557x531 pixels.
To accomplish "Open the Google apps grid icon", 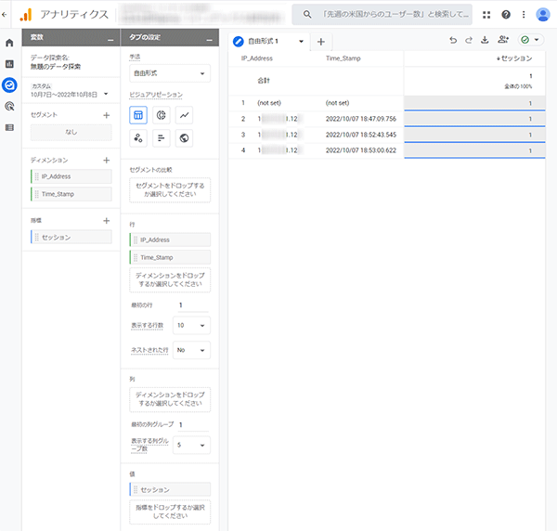I will pos(486,15).
